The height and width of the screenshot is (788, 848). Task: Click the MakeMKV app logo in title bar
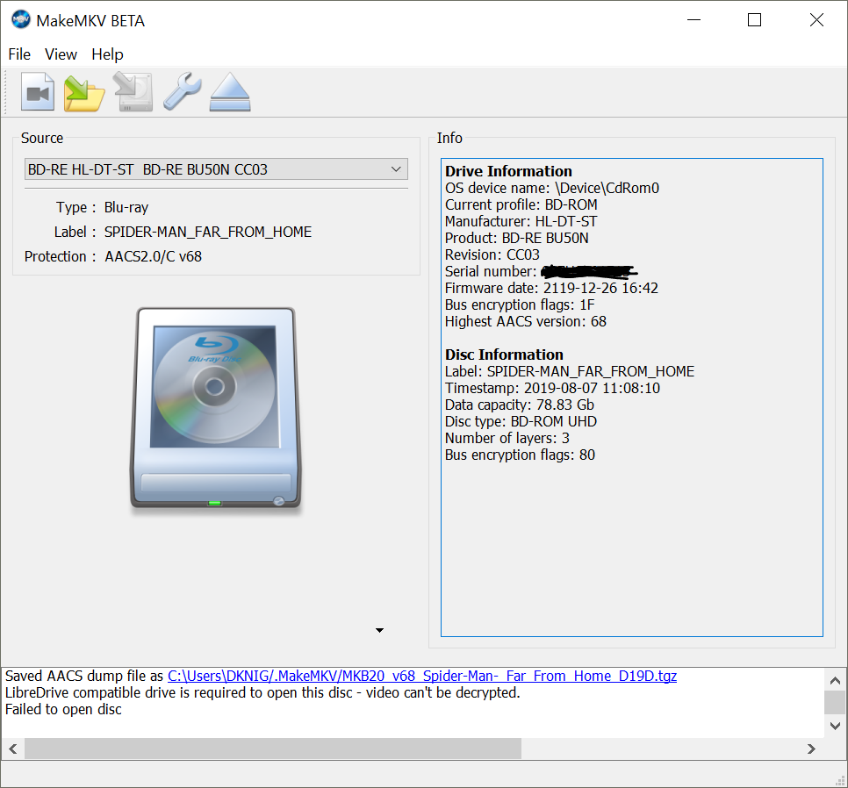pos(20,20)
